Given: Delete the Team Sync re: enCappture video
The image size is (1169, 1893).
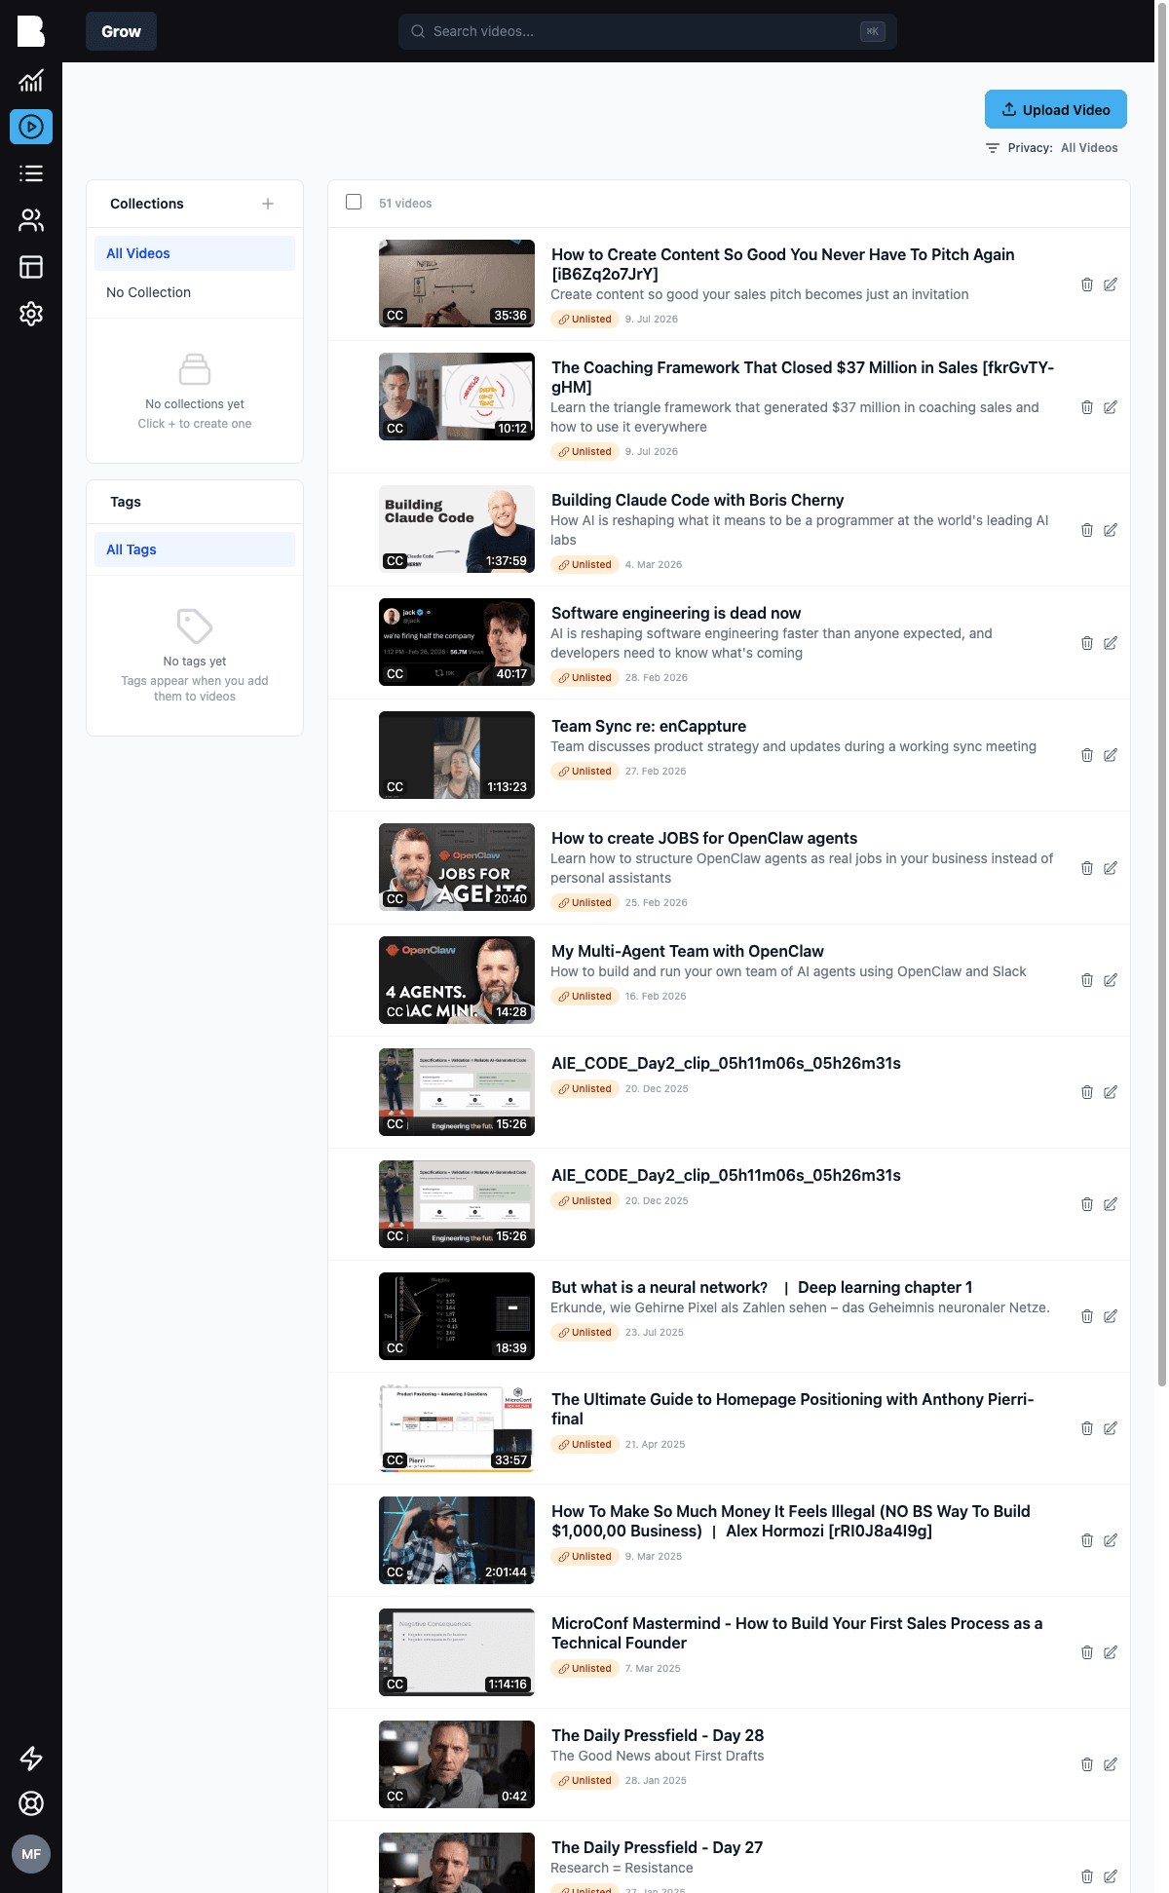Looking at the screenshot, I should (1087, 755).
